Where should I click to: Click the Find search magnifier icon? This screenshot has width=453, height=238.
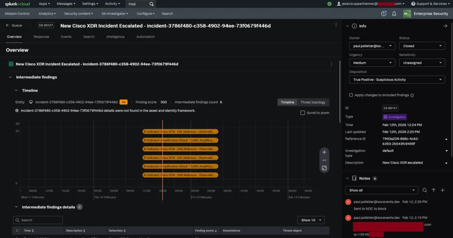151,4
